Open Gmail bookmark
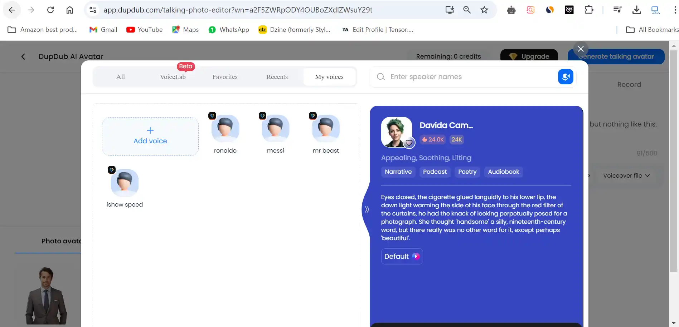Image resolution: width=679 pixels, height=327 pixels. (x=103, y=30)
